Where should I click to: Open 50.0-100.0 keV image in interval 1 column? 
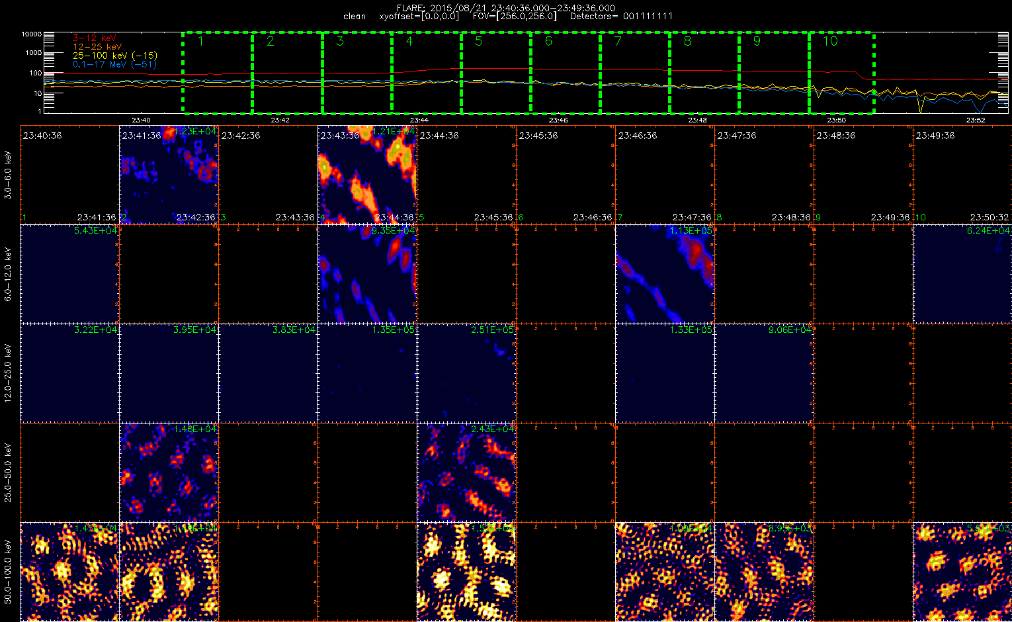point(69,571)
